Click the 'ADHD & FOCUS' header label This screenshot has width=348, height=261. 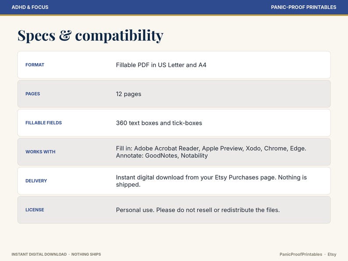pos(30,7)
